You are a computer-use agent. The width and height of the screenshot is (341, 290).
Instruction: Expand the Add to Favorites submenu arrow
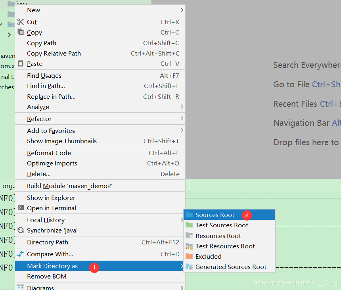tap(182, 130)
